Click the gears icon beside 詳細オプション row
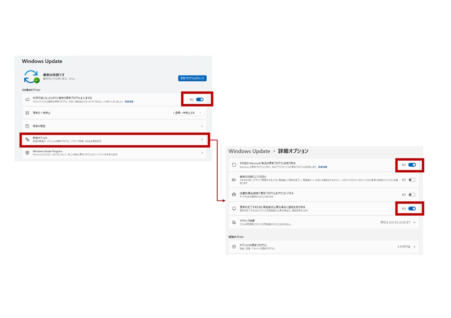 (x=27, y=139)
